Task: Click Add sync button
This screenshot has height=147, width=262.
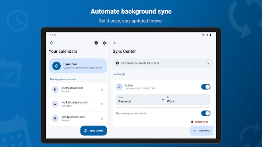Action: tap(201, 131)
